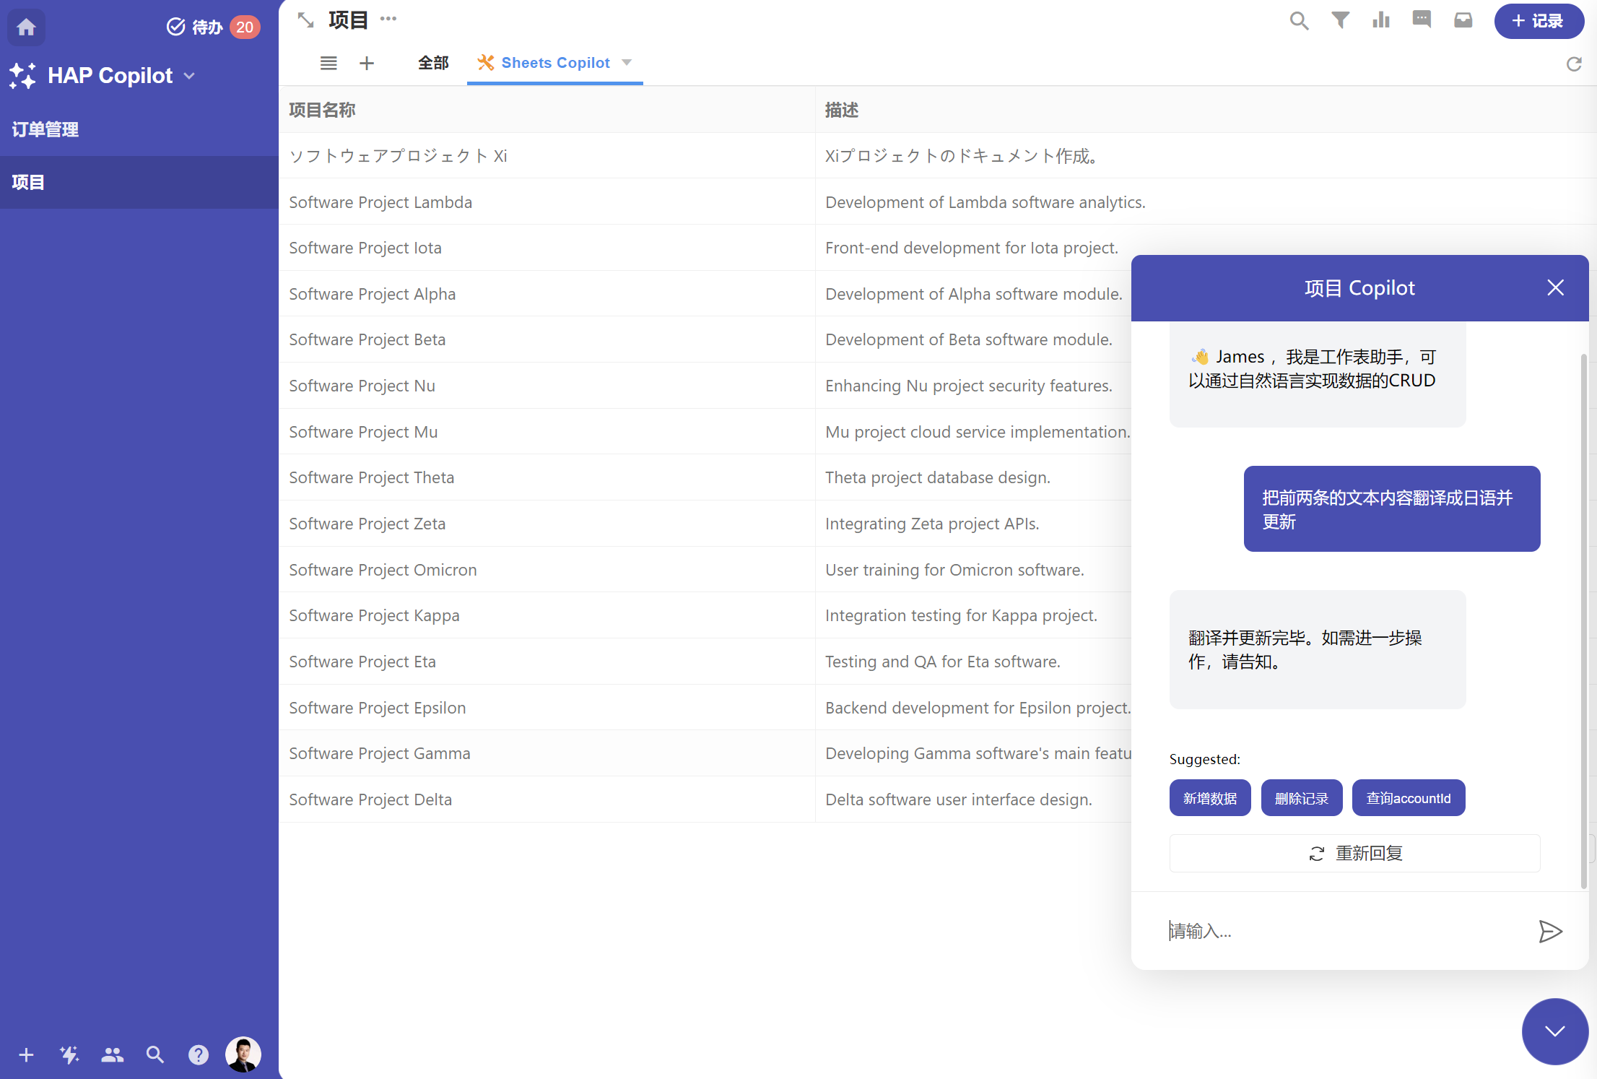Viewport: 1597px width, 1079px height.
Task: Click the filter funnel icon
Action: (x=1340, y=21)
